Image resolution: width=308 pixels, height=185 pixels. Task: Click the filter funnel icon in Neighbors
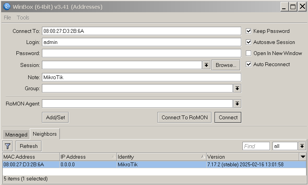(x=8, y=146)
